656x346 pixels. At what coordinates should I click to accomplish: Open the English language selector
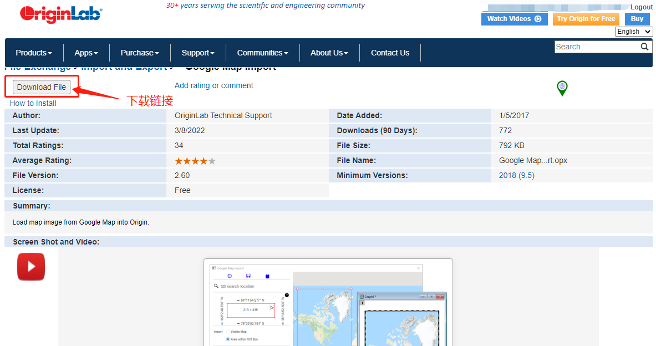(x=634, y=32)
